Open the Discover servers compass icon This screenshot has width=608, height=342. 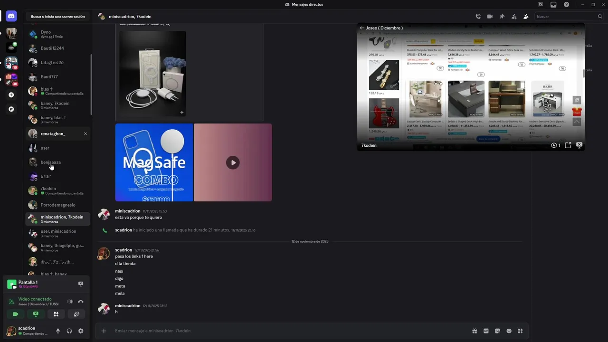[x=11, y=109]
